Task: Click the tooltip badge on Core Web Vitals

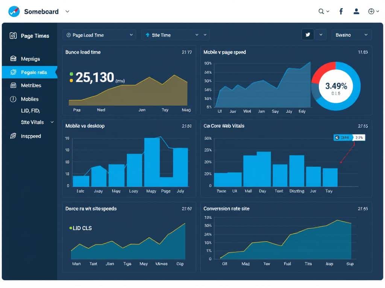Action: pos(350,137)
